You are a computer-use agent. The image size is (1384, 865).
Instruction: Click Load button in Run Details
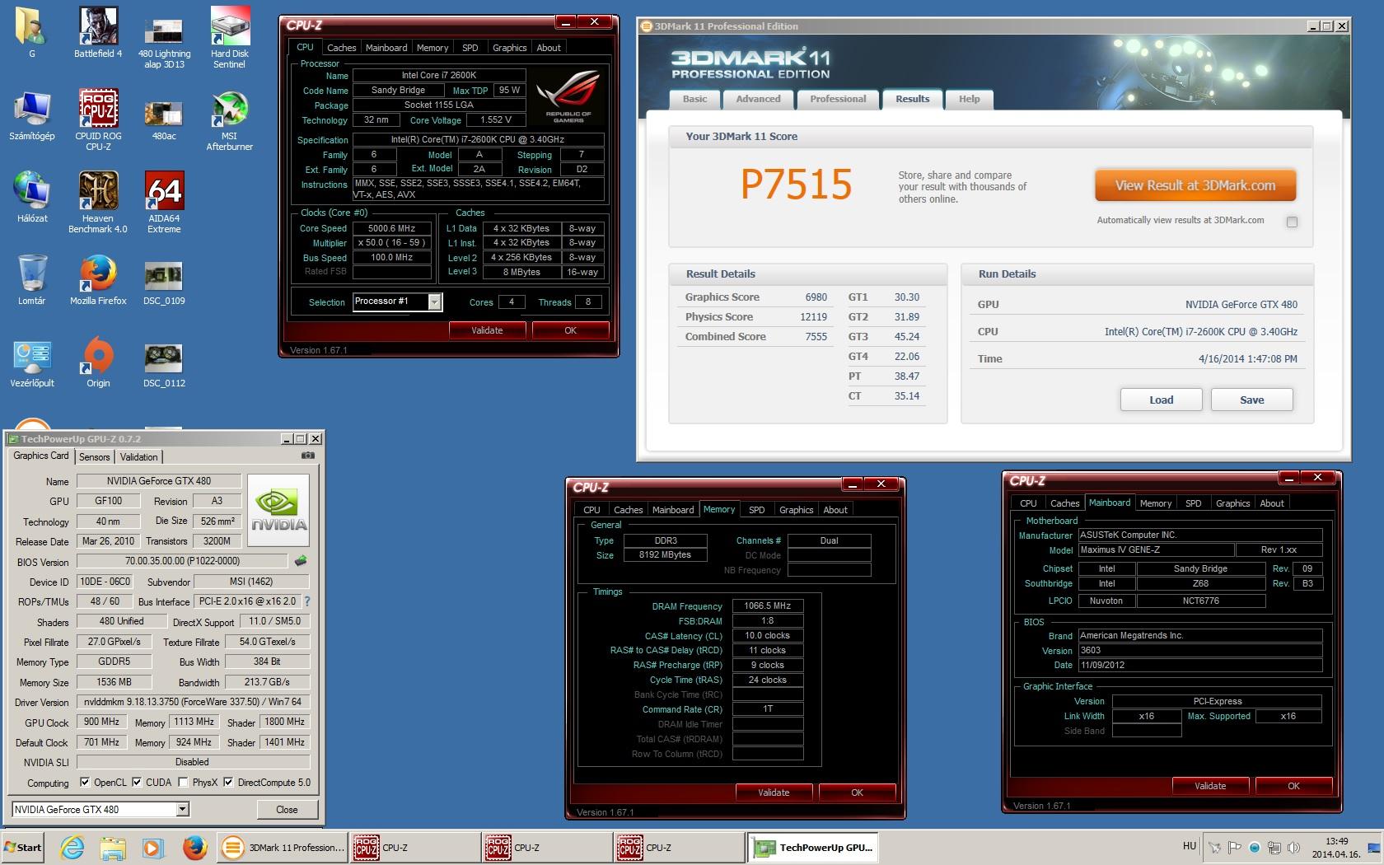(x=1162, y=400)
